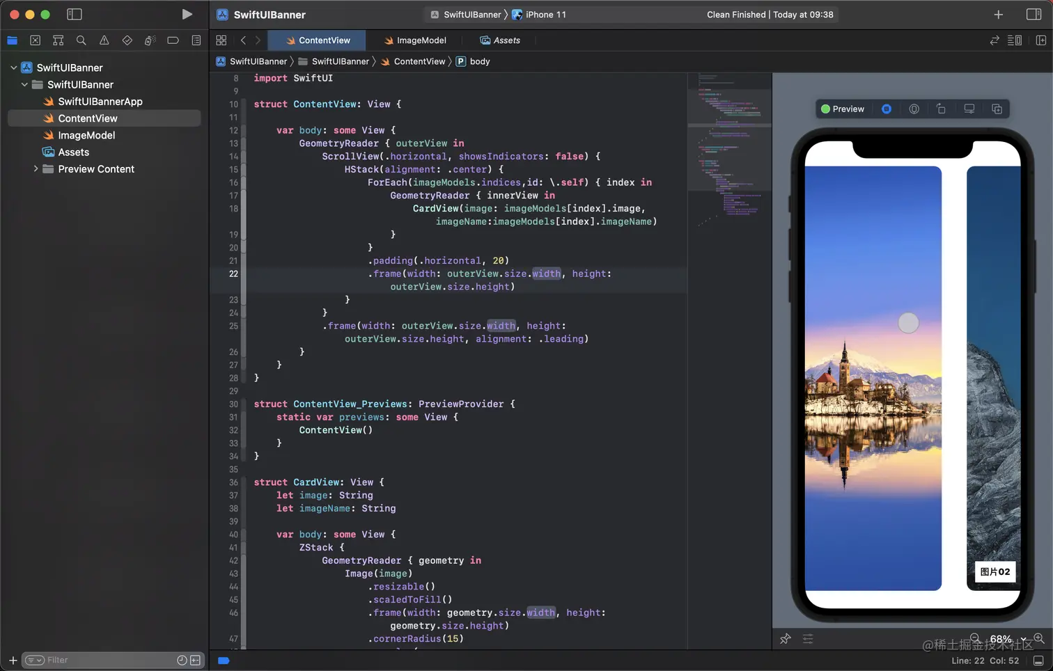The width and height of the screenshot is (1053, 671).
Task: Open the 68% canvas zoom menu
Action: [1008, 638]
